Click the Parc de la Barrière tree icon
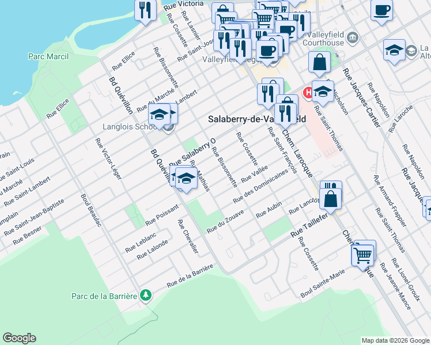 (x=146, y=296)
